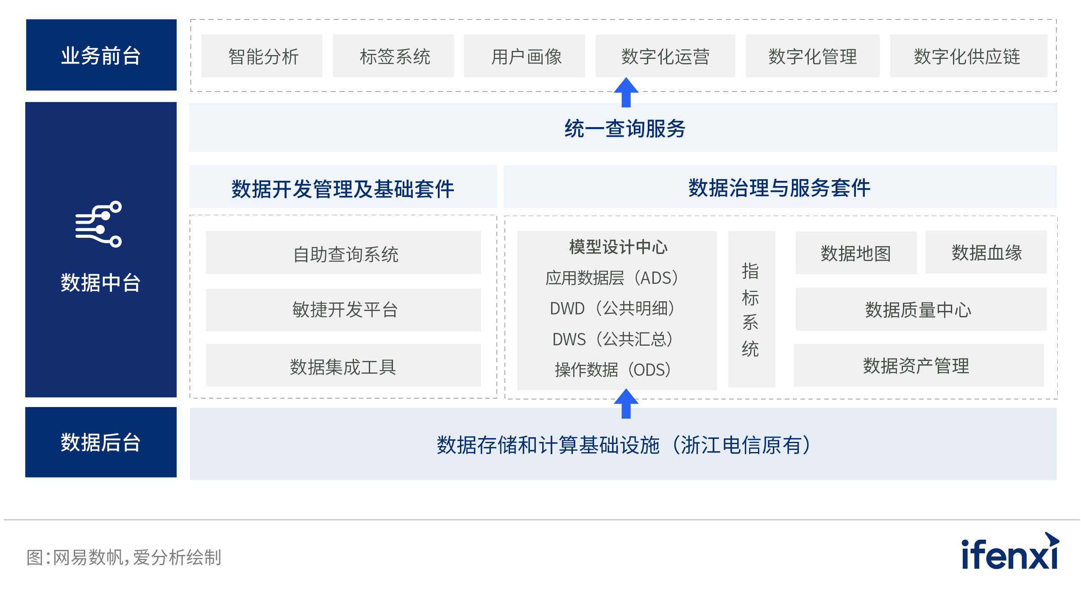
Task: Select the 标签系统 box
Action: tap(393, 56)
